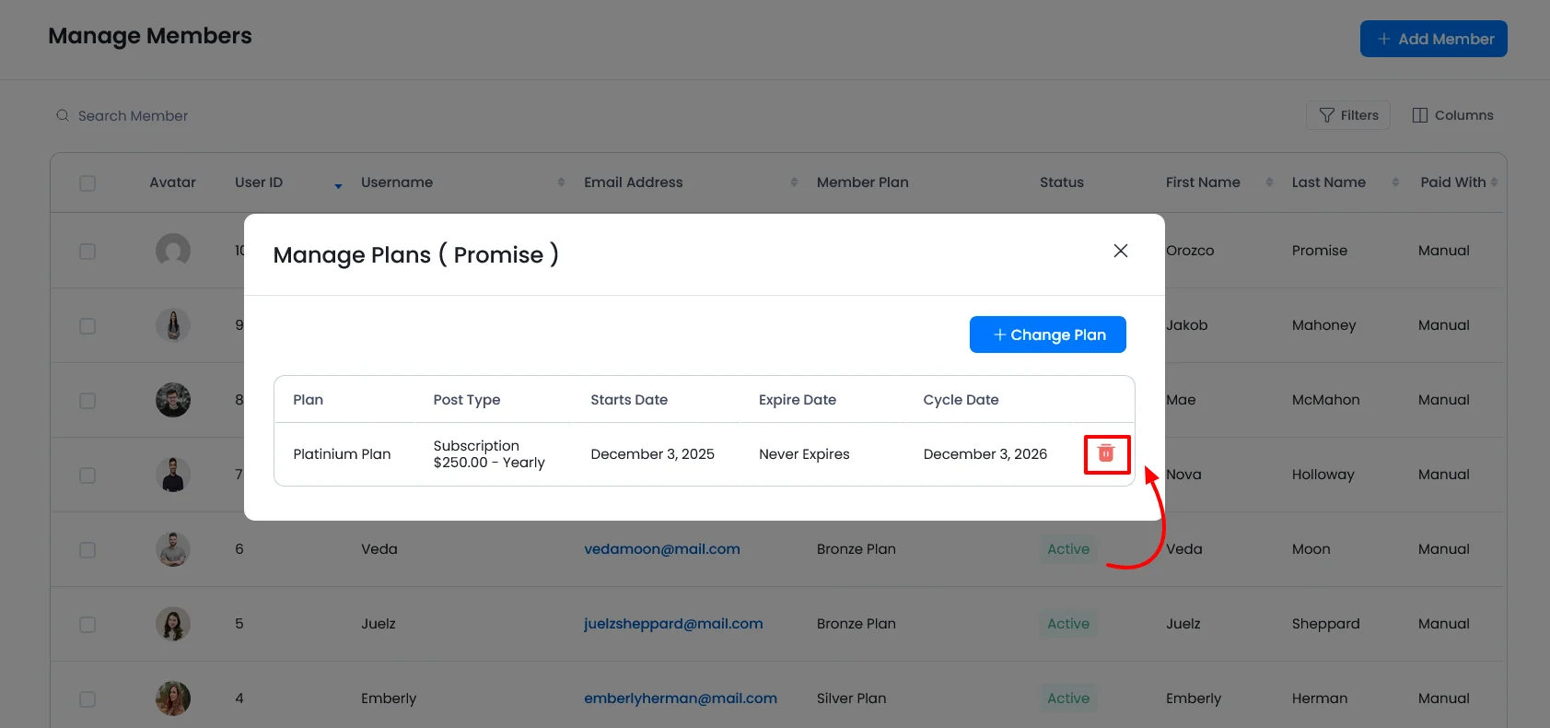The height and width of the screenshot is (728, 1550).
Task: Open the Filters panel
Action: [1347, 115]
